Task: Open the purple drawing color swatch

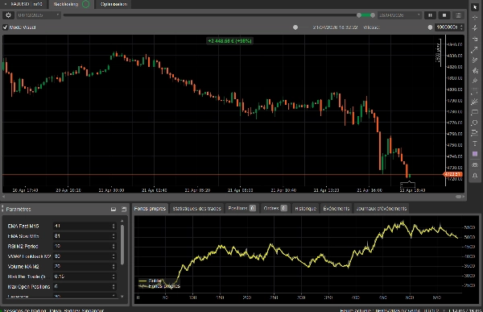Action: pyautogui.click(x=475, y=154)
